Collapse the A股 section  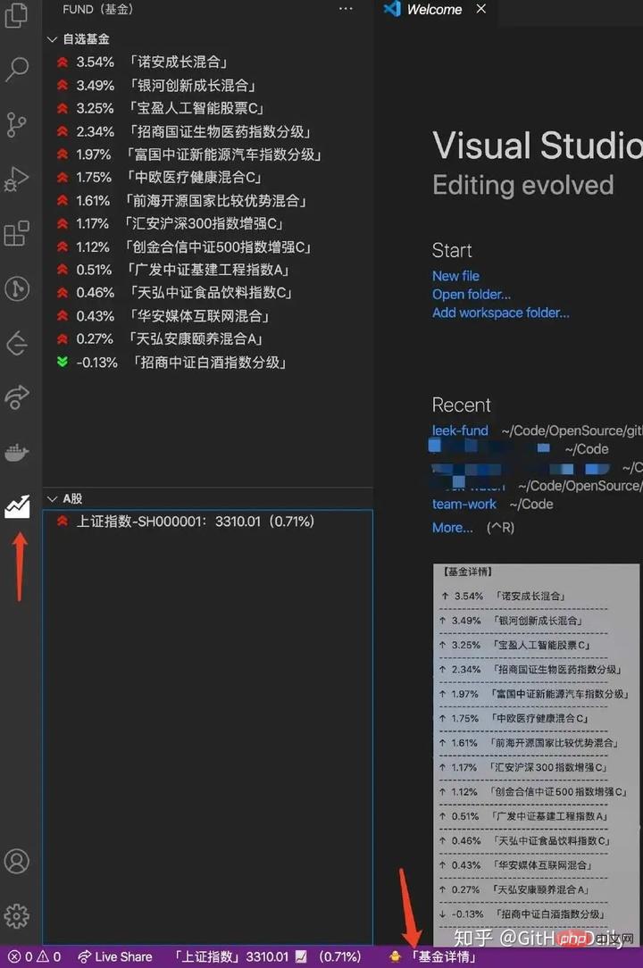(52, 498)
